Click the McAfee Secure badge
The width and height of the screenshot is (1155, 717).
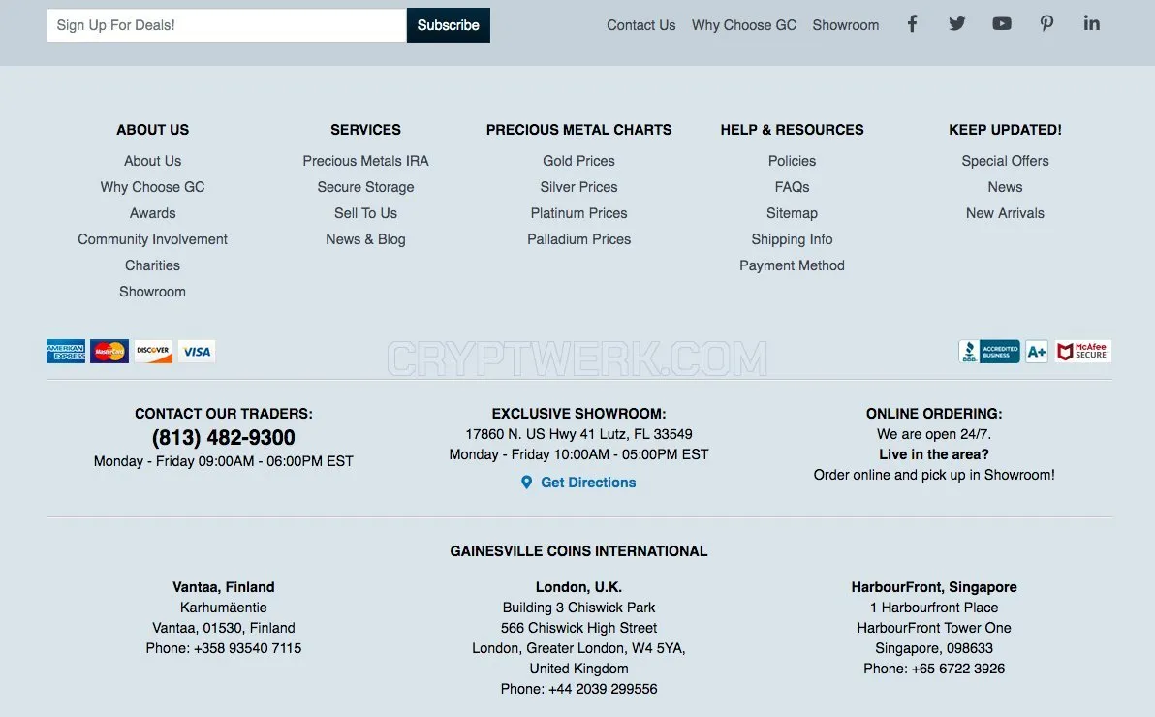[x=1083, y=352]
